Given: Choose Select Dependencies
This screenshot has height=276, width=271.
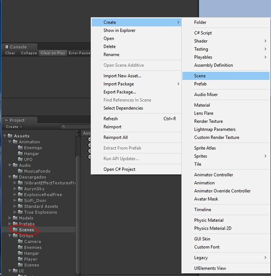Looking at the screenshot, I should [x=136, y=108].
